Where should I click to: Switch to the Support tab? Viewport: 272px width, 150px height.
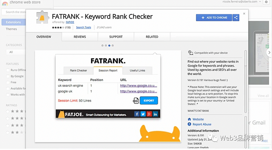(116, 37)
